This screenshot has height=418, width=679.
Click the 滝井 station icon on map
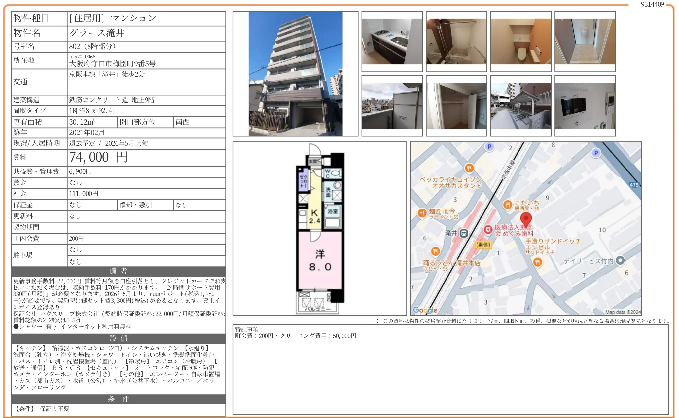[x=464, y=233]
